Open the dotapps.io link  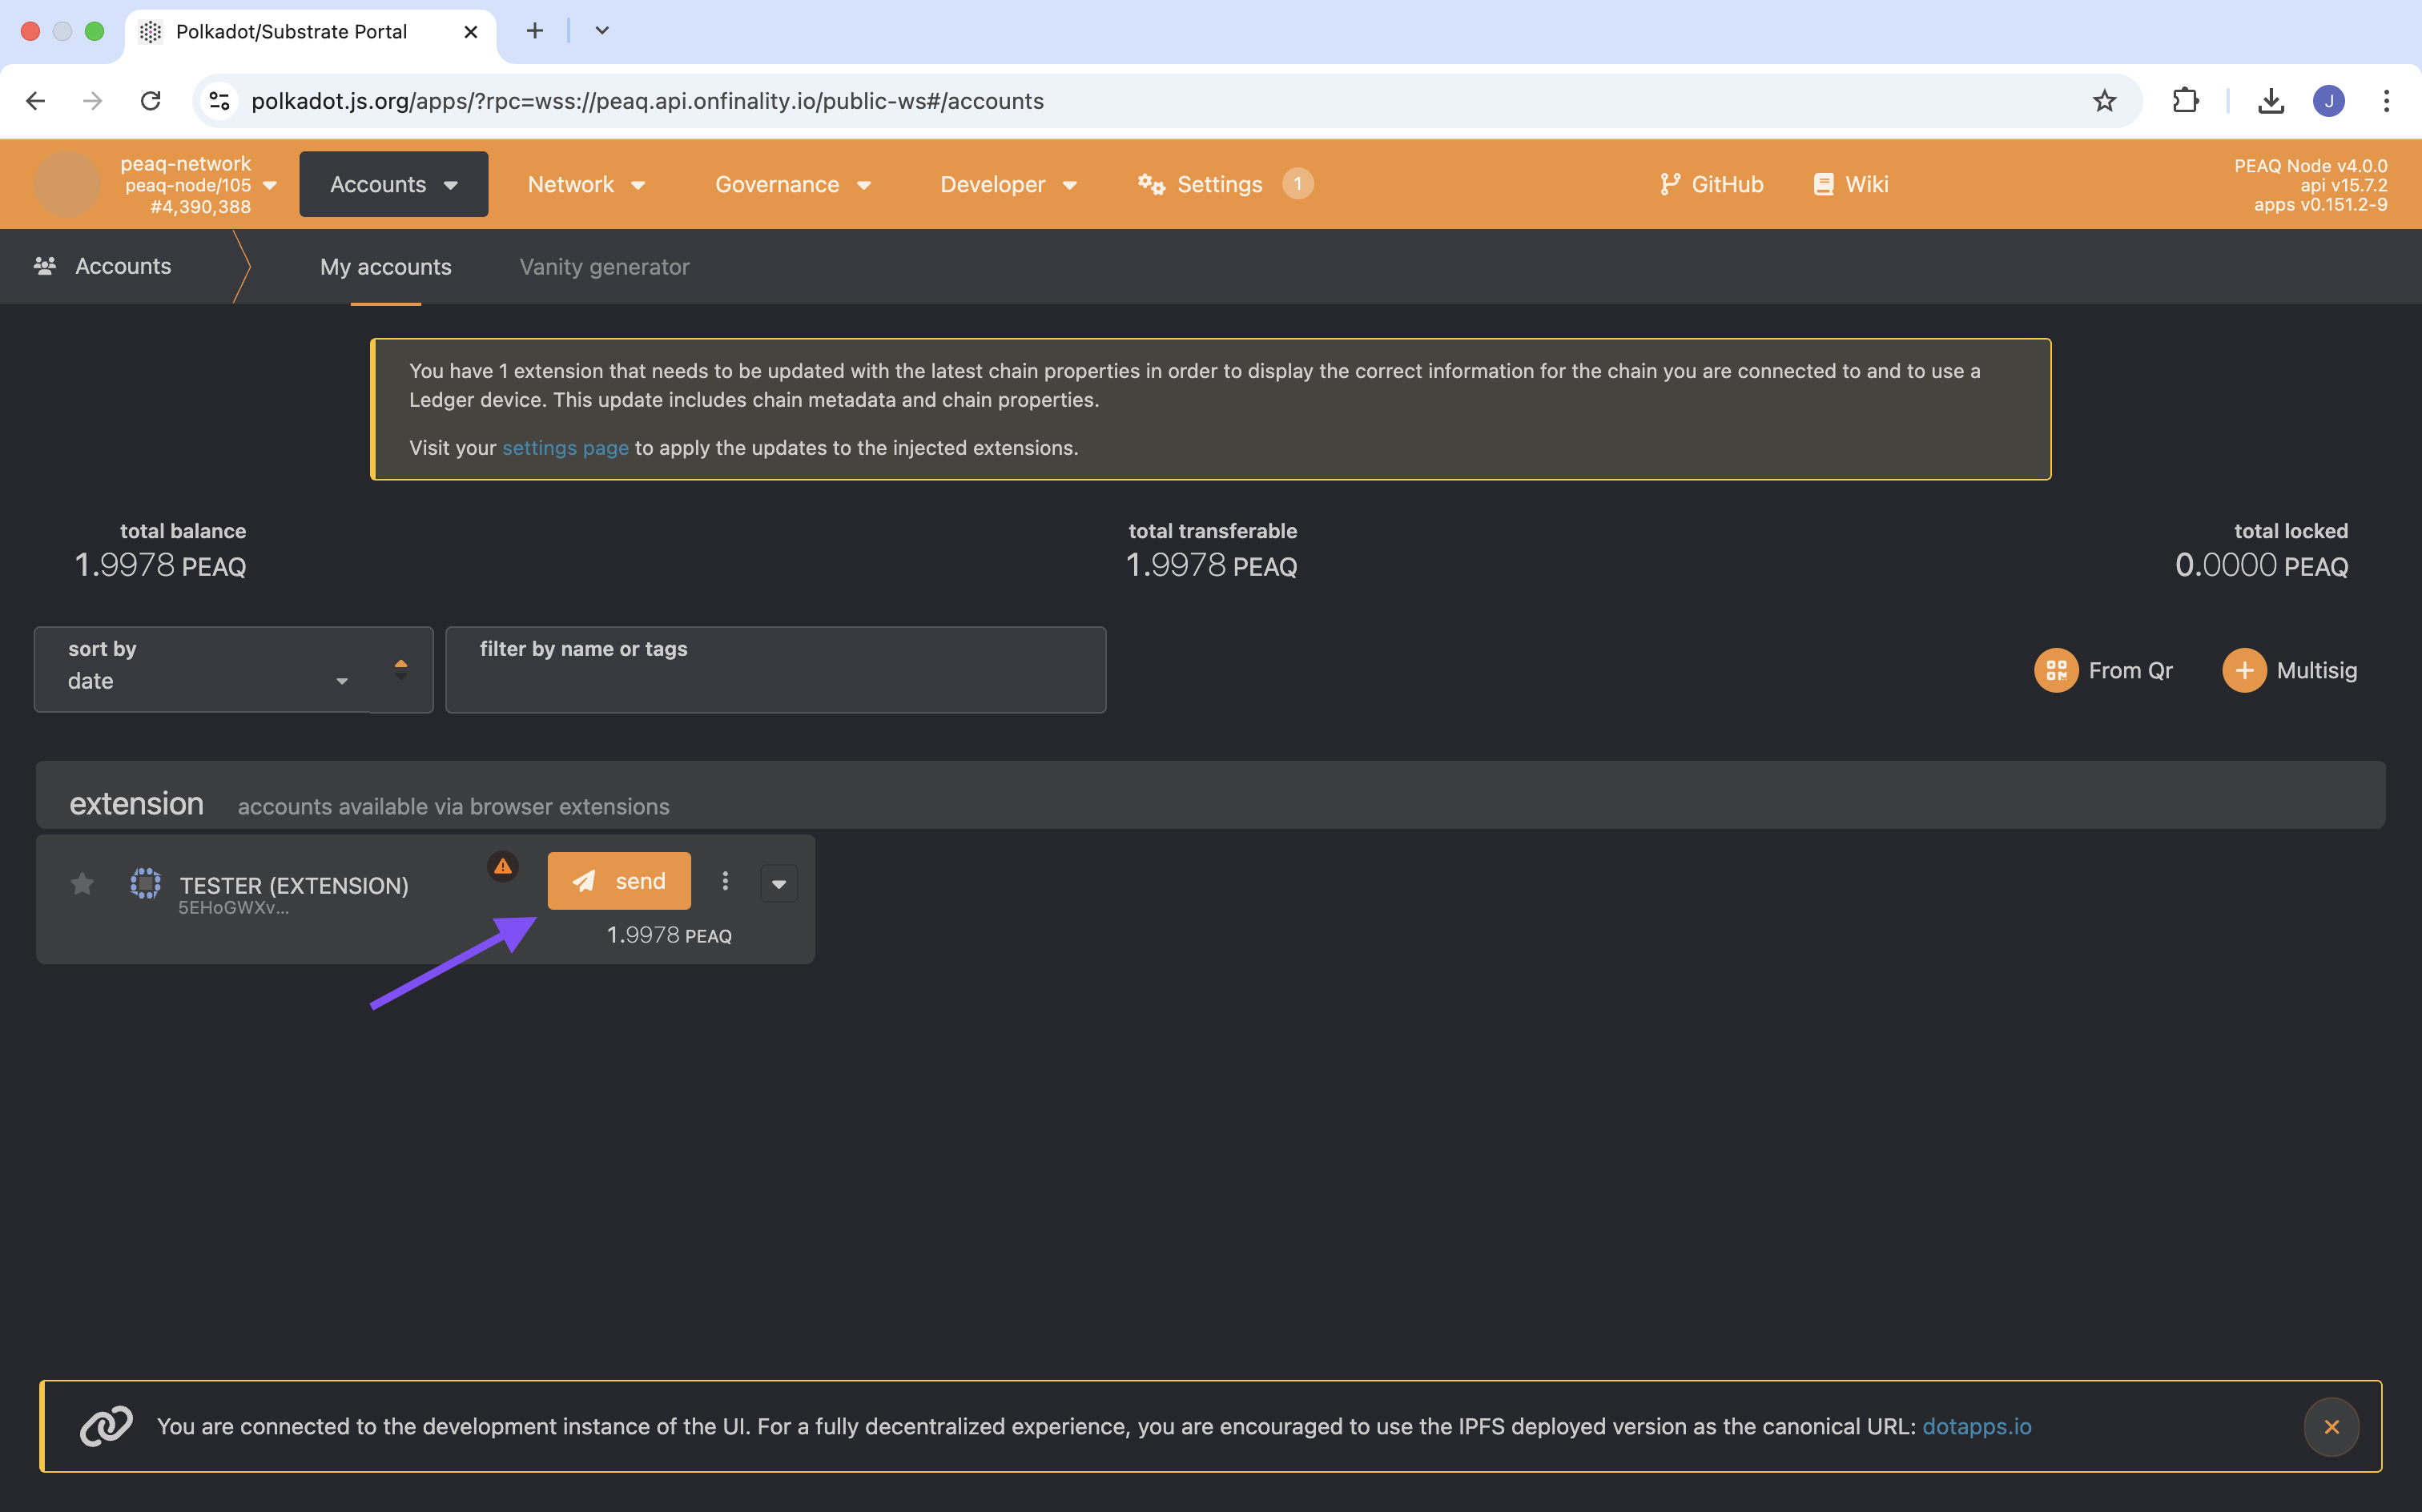tap(1976, 1426)
